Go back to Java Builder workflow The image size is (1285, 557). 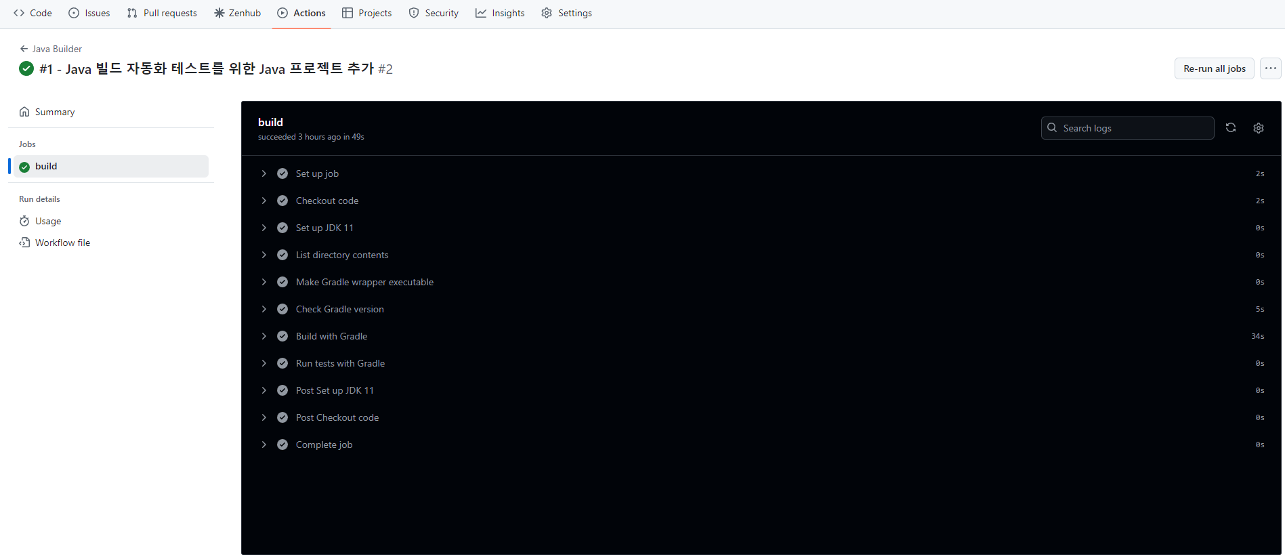click(51, 49)
